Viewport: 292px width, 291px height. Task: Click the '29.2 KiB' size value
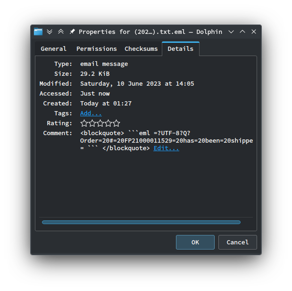95,74
